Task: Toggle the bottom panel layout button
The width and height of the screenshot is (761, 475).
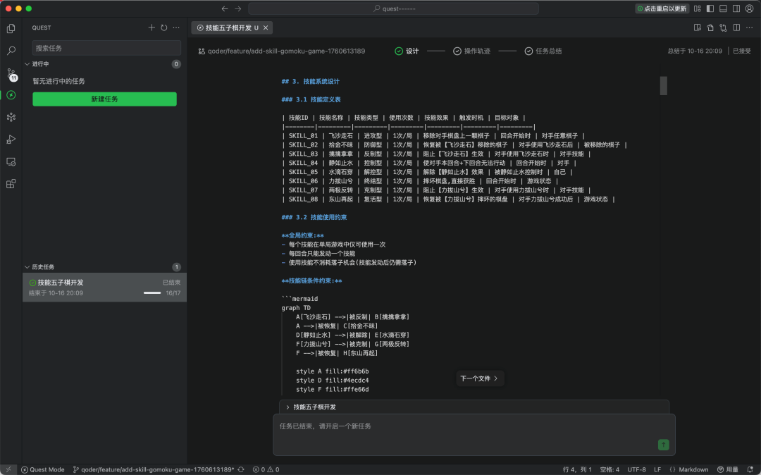Action: click(x=722, y=8)
